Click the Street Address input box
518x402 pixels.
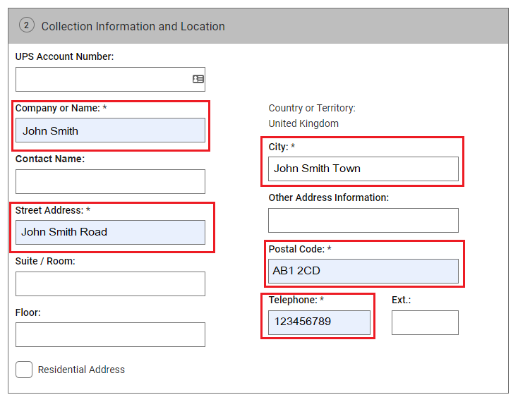110,232
